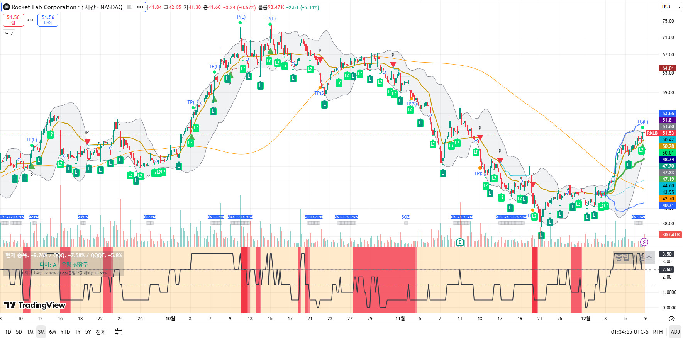Screen dimensions: 683x338
Task: Open chart settings hexagon gear icon
Action: [x=671, y=319]
